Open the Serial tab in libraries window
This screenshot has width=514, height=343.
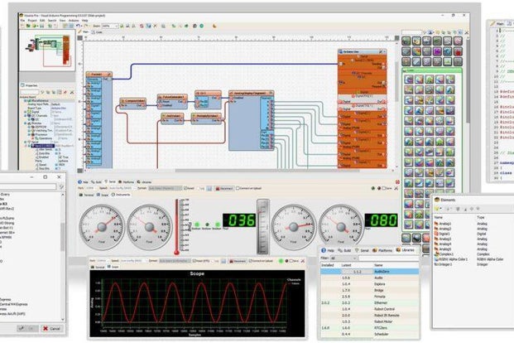pos(362,250)
